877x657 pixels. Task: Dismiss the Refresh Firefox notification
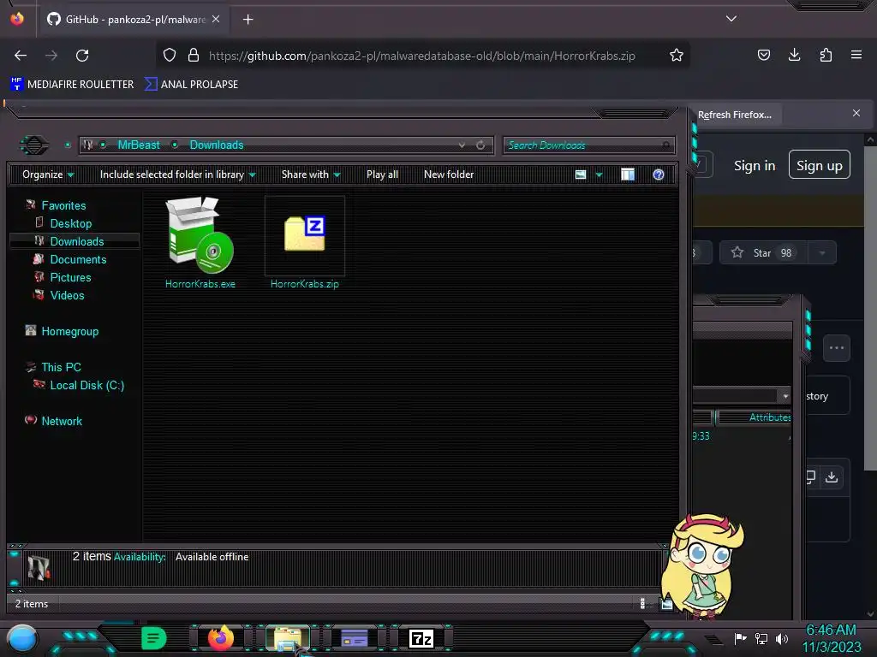(856, 114)
